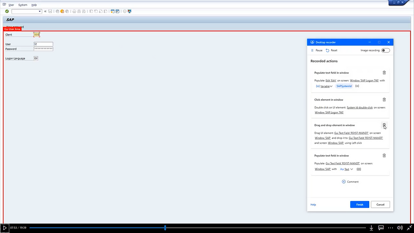Screen dimensions: 414x233
Task: Open the SAP window menu icon left of User
Action: (4, 5)
